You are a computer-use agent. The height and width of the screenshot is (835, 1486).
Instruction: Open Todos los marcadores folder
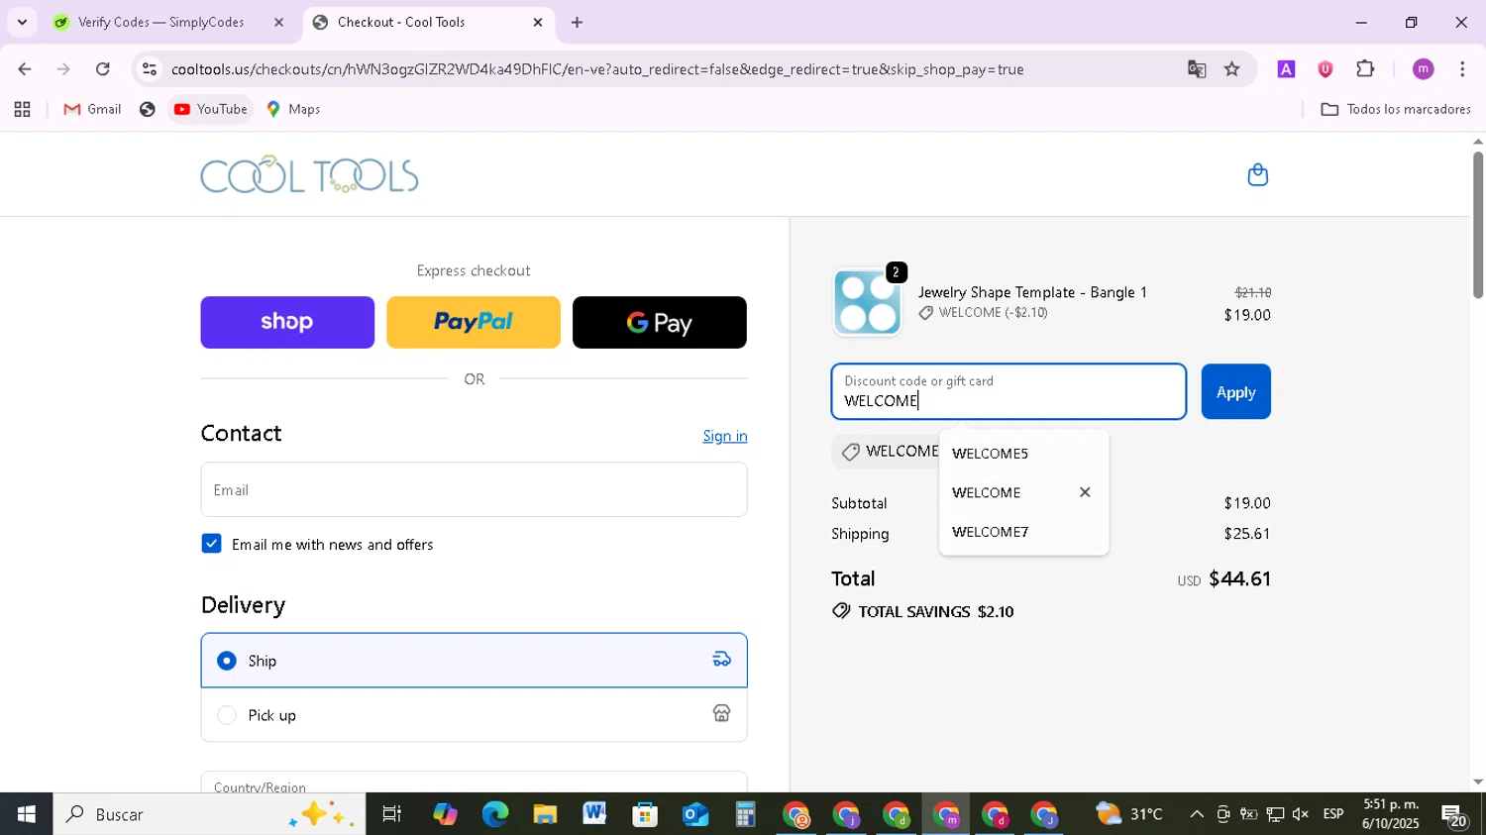click(1396, 109)
